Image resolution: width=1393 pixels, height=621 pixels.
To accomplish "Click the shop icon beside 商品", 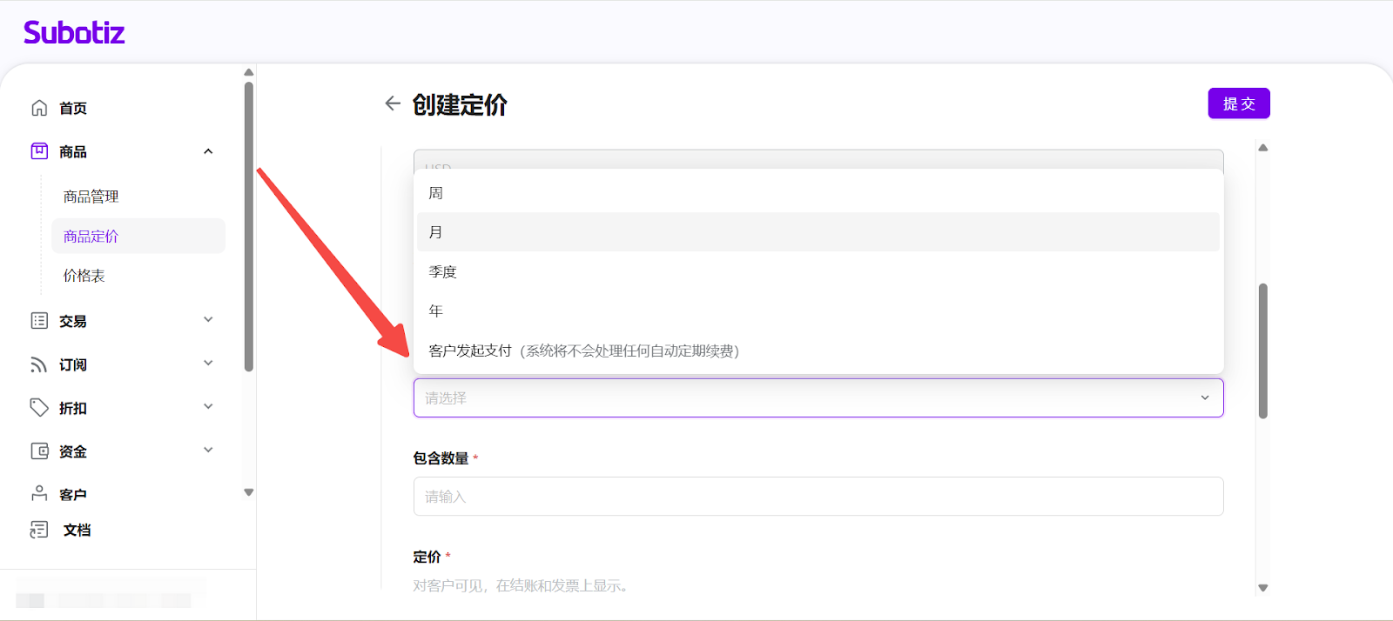I will [39, 151].
